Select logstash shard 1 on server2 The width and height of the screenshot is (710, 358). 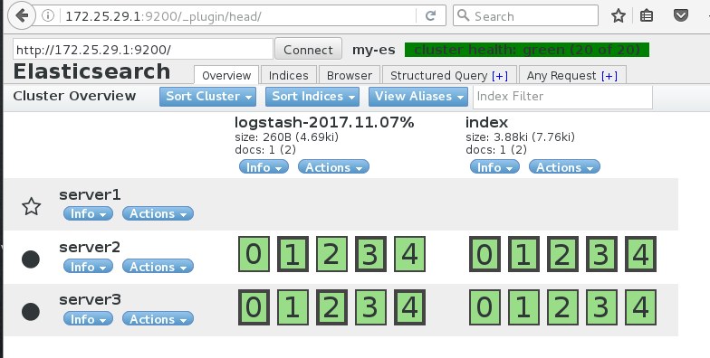(x=293, y=254)
